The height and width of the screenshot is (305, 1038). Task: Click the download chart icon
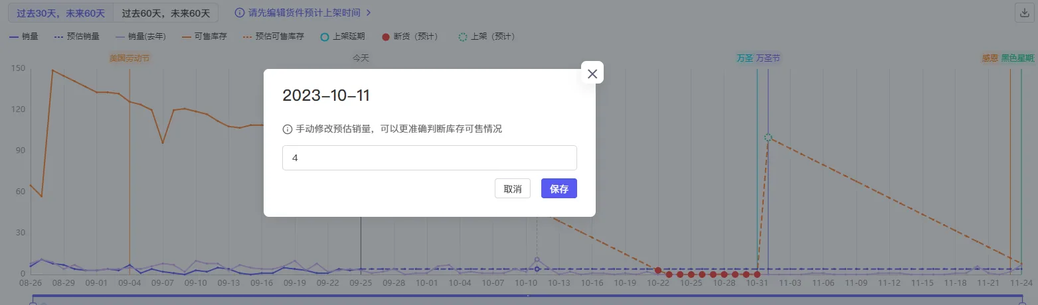tap(1023, 13)
